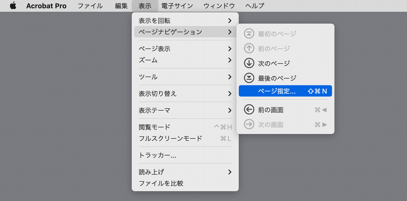The height and width of the screenshot is (201, 407).
Task: Choose 閲覧モード from the menu
Action: coord(185,127)
